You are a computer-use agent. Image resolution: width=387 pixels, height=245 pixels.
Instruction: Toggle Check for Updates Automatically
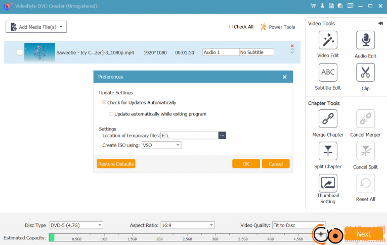click(104, 102)
